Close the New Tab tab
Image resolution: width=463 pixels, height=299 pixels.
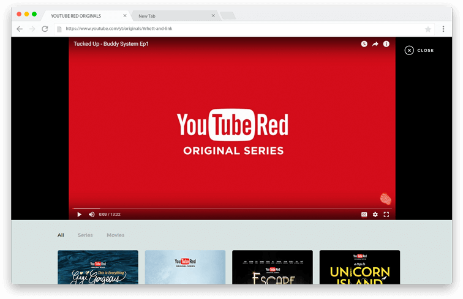point(213,16)
